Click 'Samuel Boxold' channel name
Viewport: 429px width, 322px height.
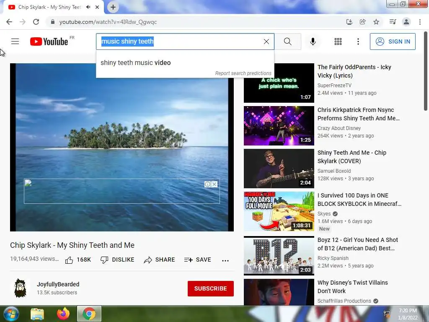334,171
